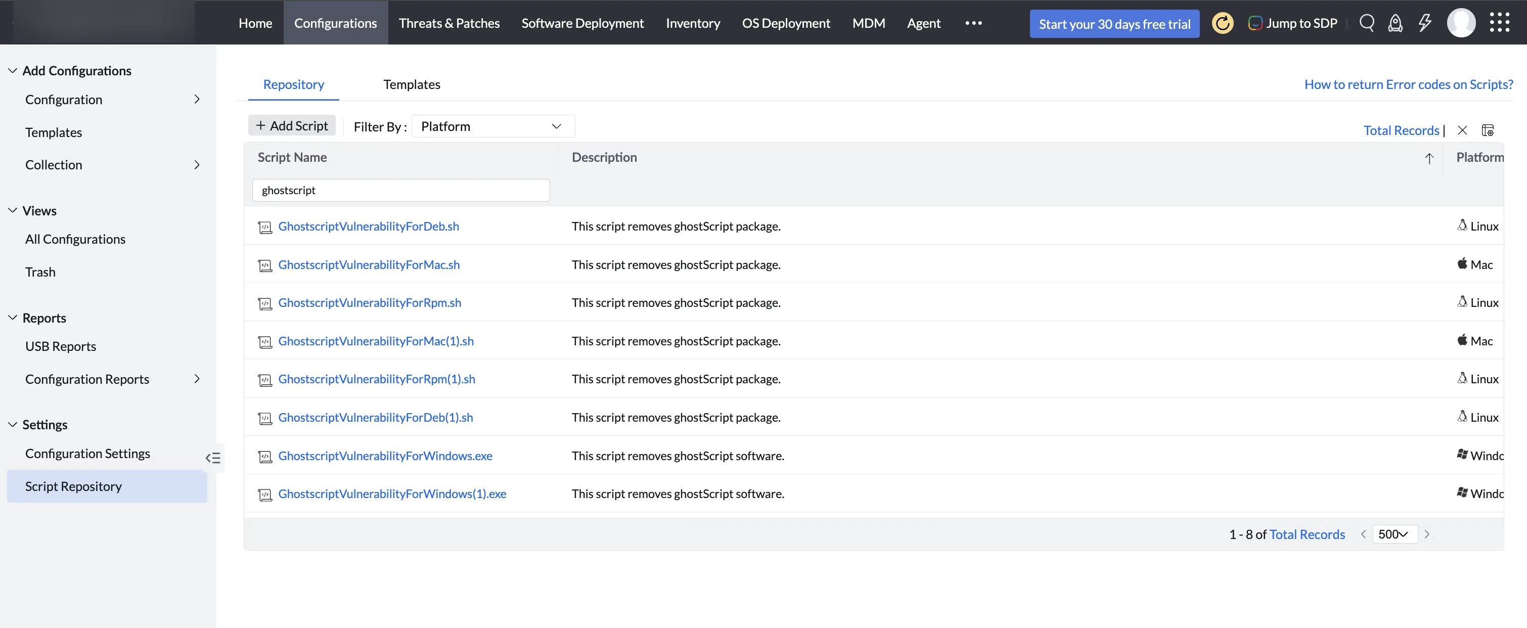The height and width of the screenshot is (628, 1527).
Task: Open the user profile avatar
Action: click(1461, 23)
